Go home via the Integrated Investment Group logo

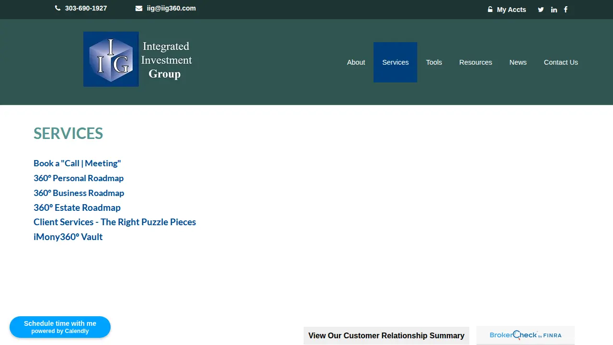click(x=139, y=59)
